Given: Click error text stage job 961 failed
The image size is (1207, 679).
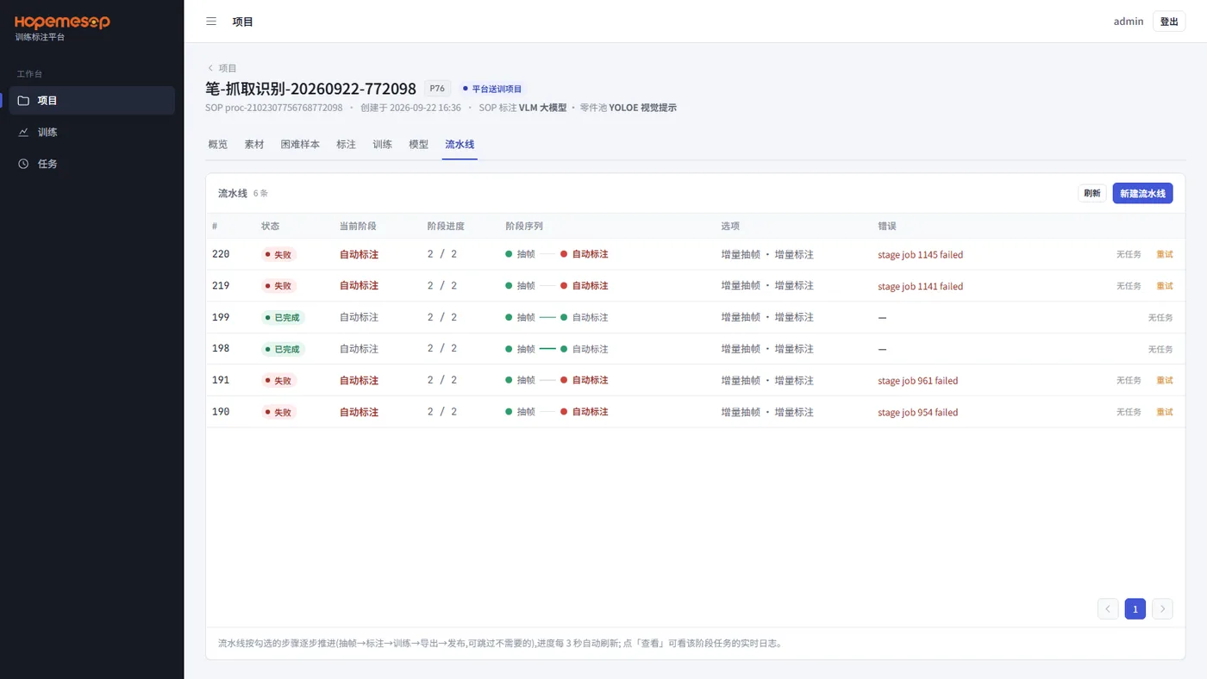Looking at the screenshot, I should [x=918, y=381].
